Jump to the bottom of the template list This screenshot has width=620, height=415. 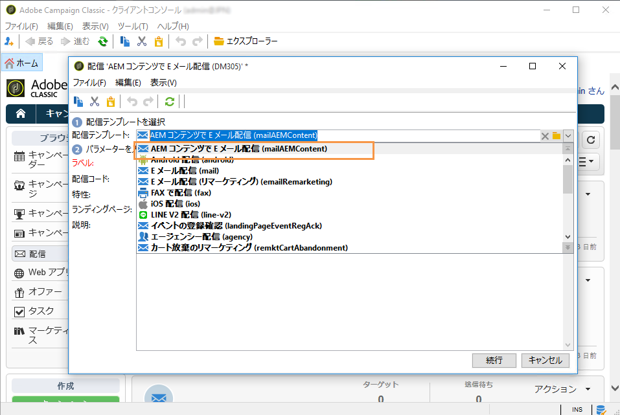[568, 247]
